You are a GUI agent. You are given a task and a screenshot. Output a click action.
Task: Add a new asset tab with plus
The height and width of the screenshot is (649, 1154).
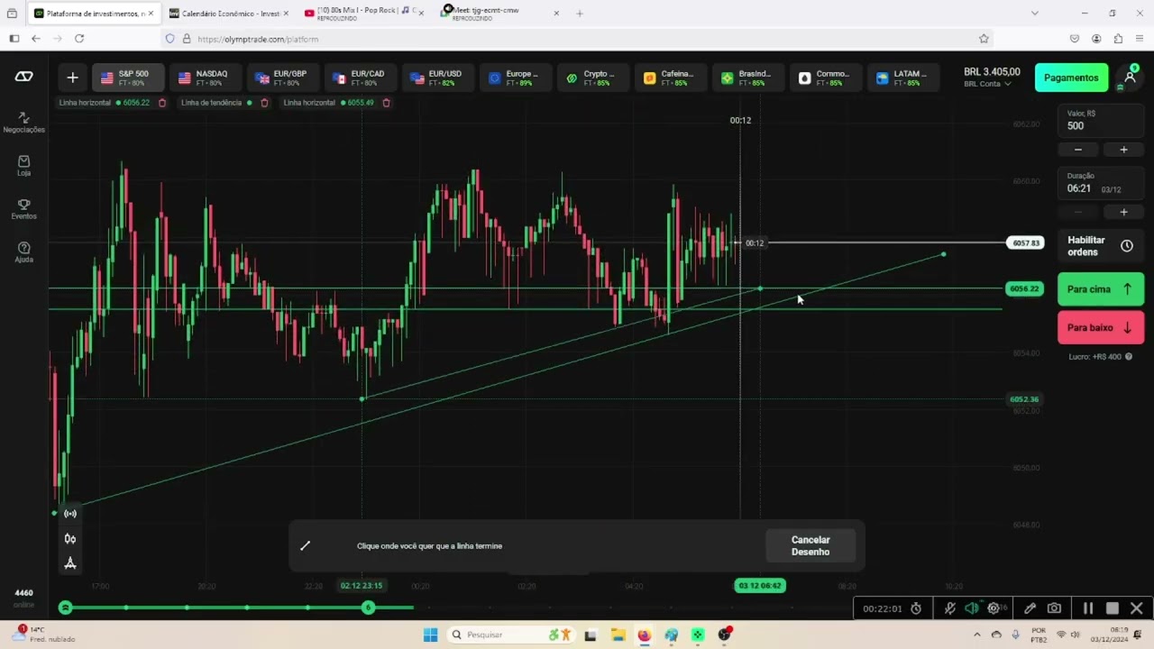click(73, 78)
